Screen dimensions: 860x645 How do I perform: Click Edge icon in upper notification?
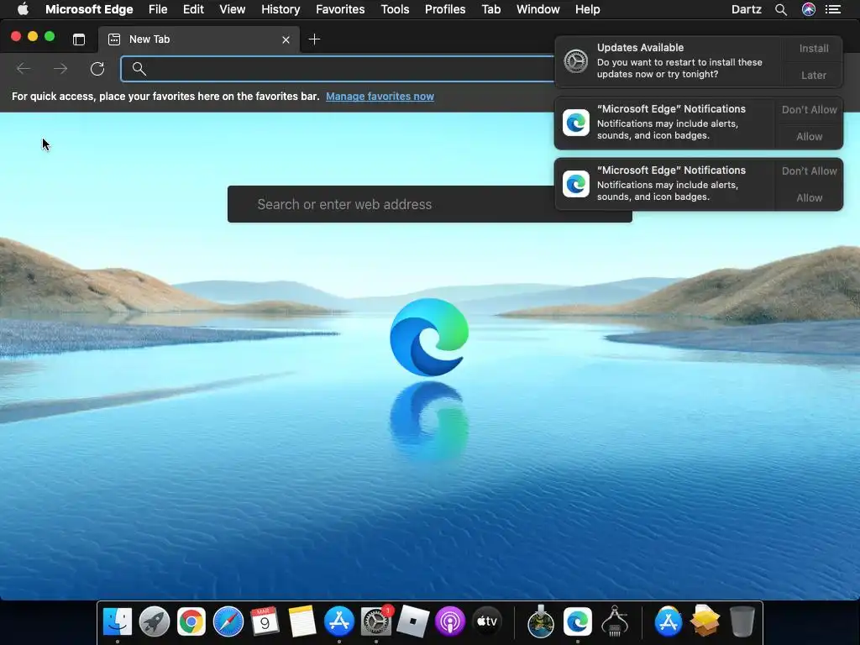click(x=576, y=123)
